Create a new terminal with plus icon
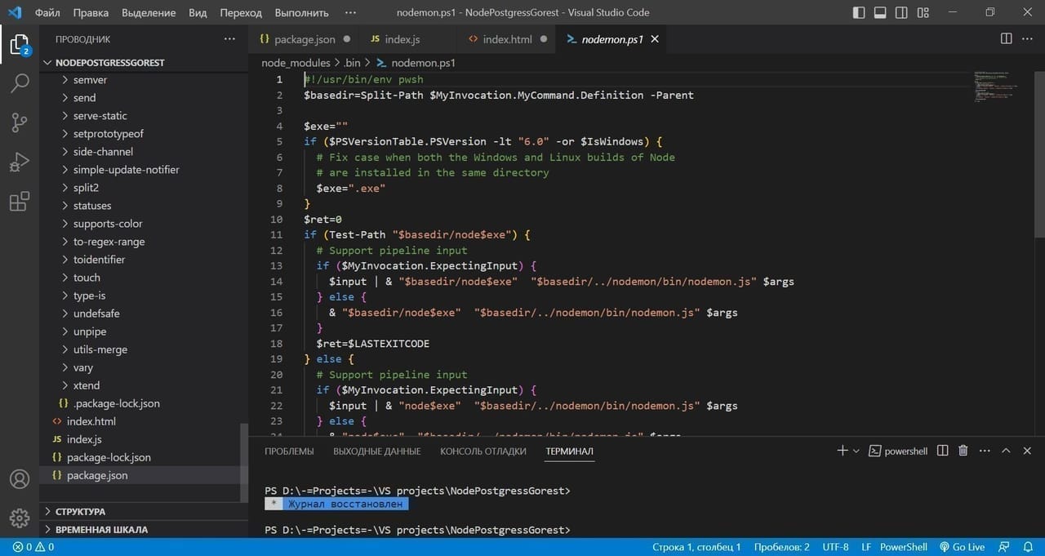Image resolution: width=1045 pixels, height=556 pixels. (x=843, y=451)
